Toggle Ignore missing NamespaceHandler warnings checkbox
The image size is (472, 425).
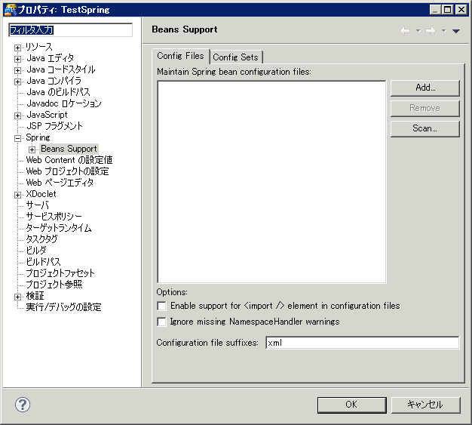[x=161, y=322]
